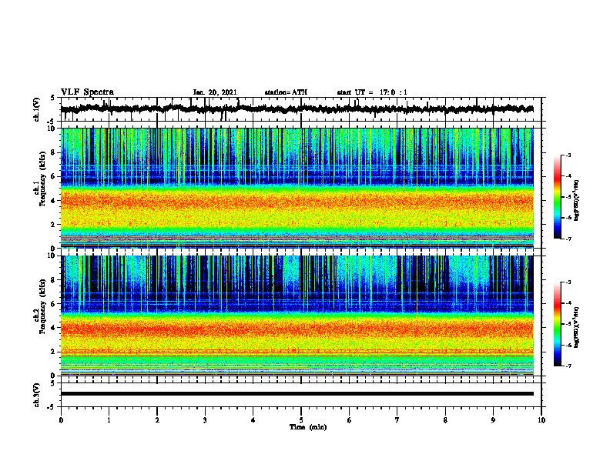Click the "-3" tick on ch.2 colorbar
610x471 pixels.
568,282
